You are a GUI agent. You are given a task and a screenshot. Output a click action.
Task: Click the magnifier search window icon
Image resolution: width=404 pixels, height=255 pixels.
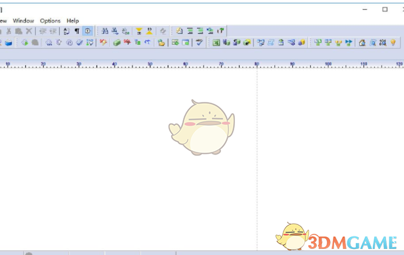coord(373,43)
